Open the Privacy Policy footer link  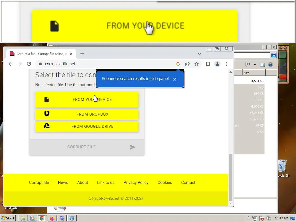point(136,183)
